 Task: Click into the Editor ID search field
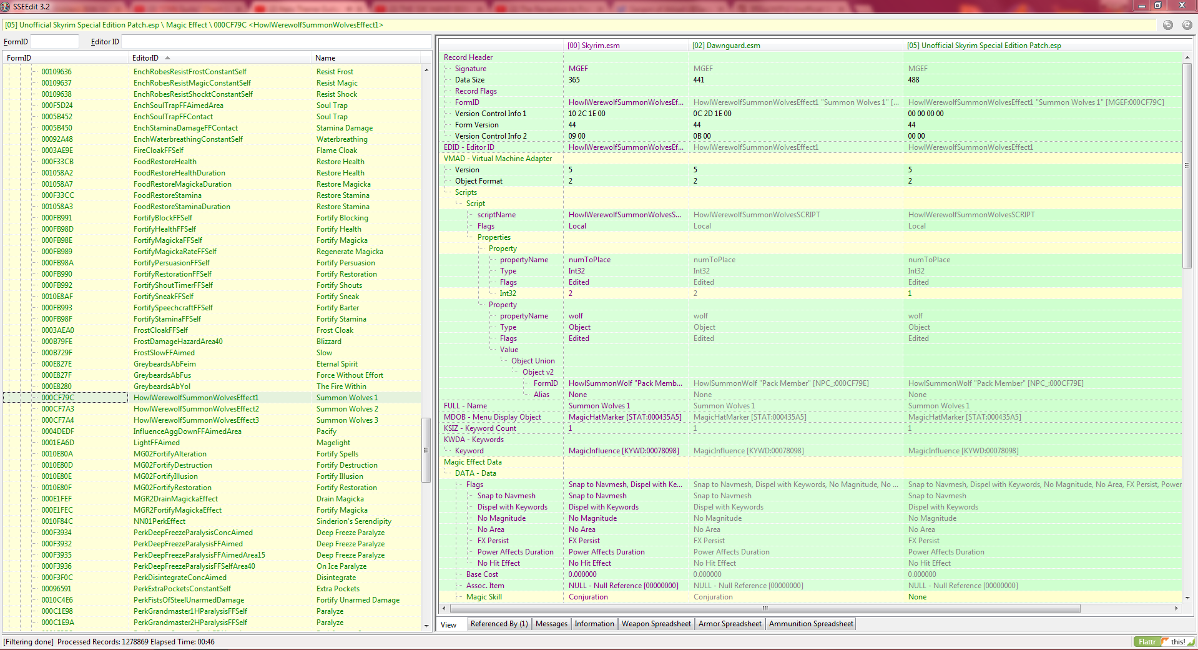(x=275, y=42)
